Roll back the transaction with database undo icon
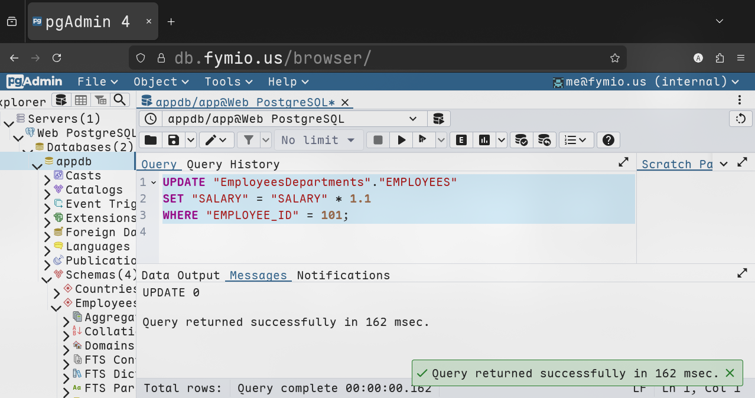Viewport: 755px width, 398px height. (x=544, y=140)
